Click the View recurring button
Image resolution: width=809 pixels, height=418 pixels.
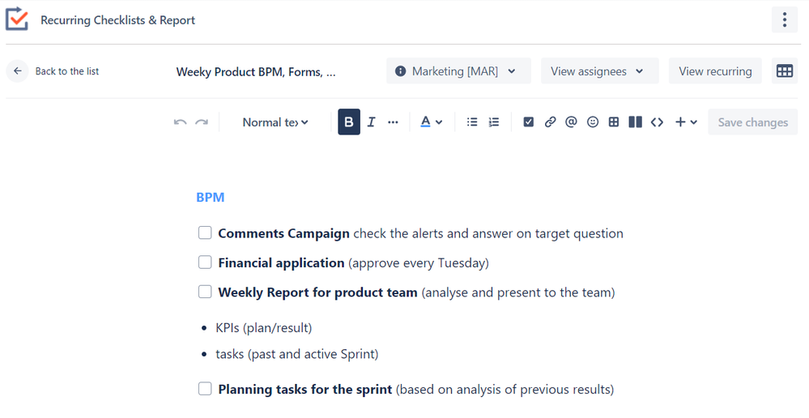715,71
